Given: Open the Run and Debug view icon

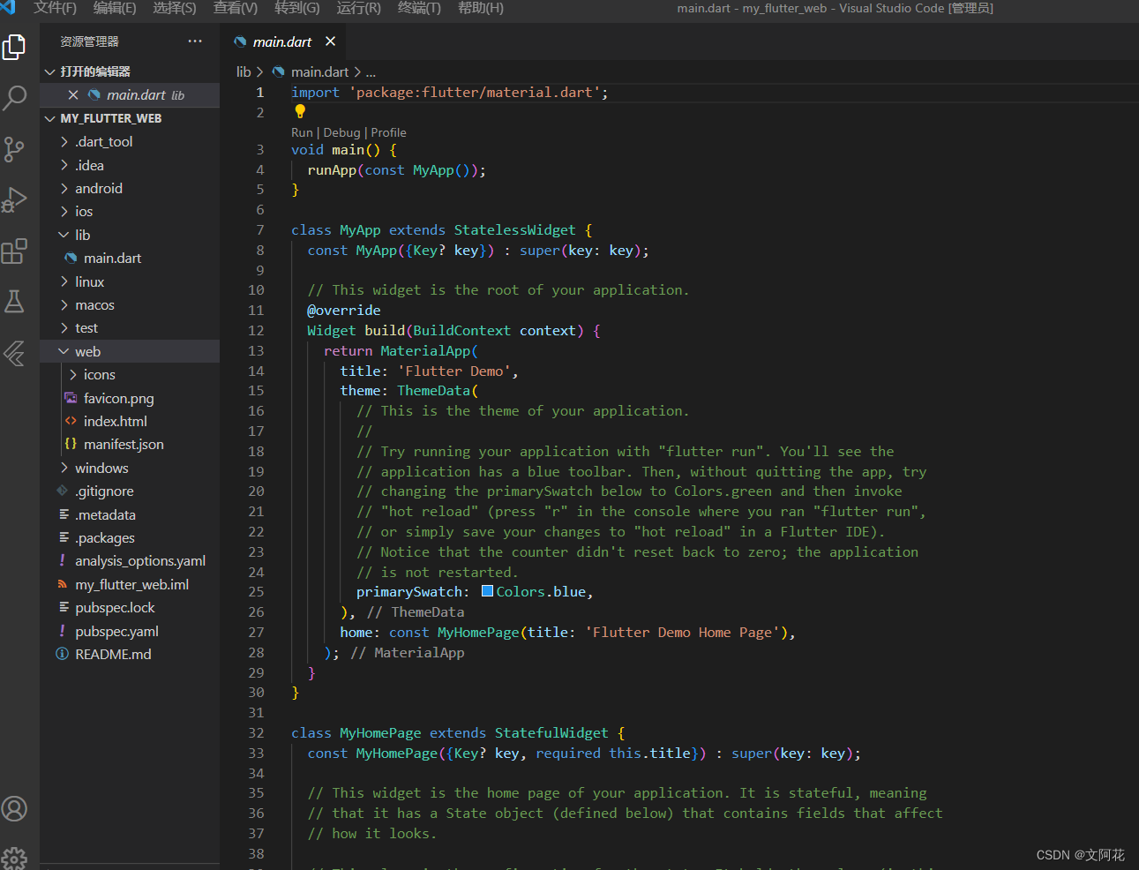Looking at the screenshot, I should 14,199.
